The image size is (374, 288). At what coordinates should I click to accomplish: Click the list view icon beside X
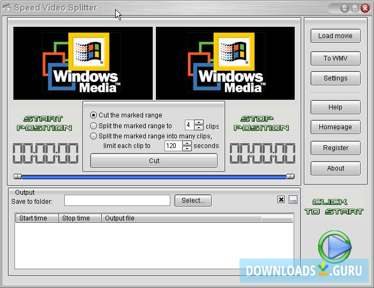[x=293, y=200]
